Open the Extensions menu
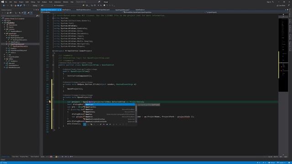This screenshot has width=292, height=164. [x=57, y=2]
